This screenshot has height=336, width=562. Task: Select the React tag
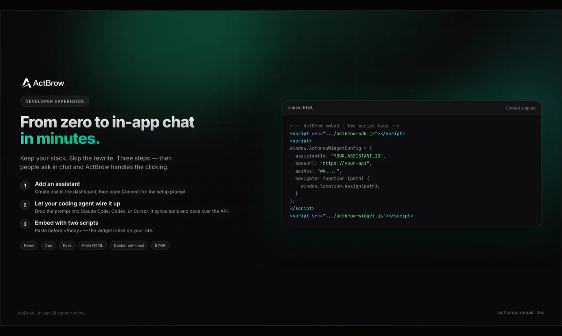point(29,245)
